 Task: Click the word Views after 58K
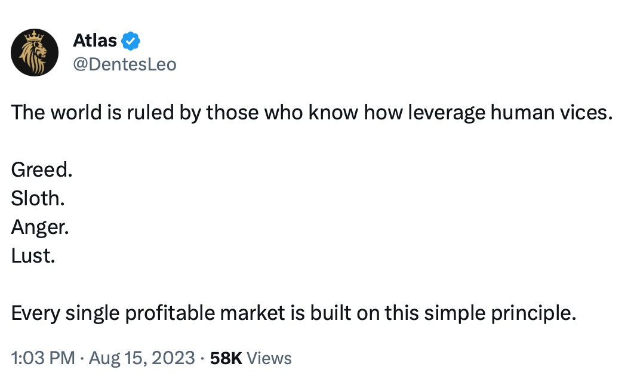tap(269, 358)
